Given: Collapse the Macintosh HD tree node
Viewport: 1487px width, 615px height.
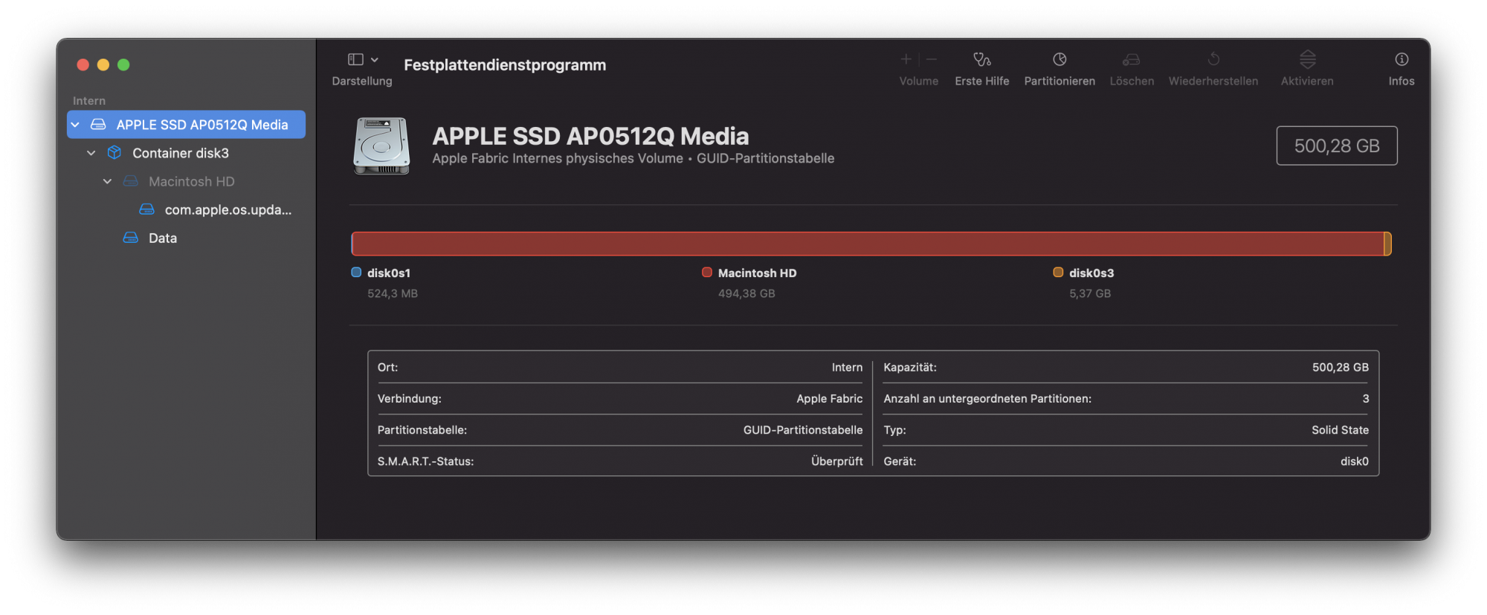Looking at the screenshot, I should pyautogui.click(x=108, y=181).
